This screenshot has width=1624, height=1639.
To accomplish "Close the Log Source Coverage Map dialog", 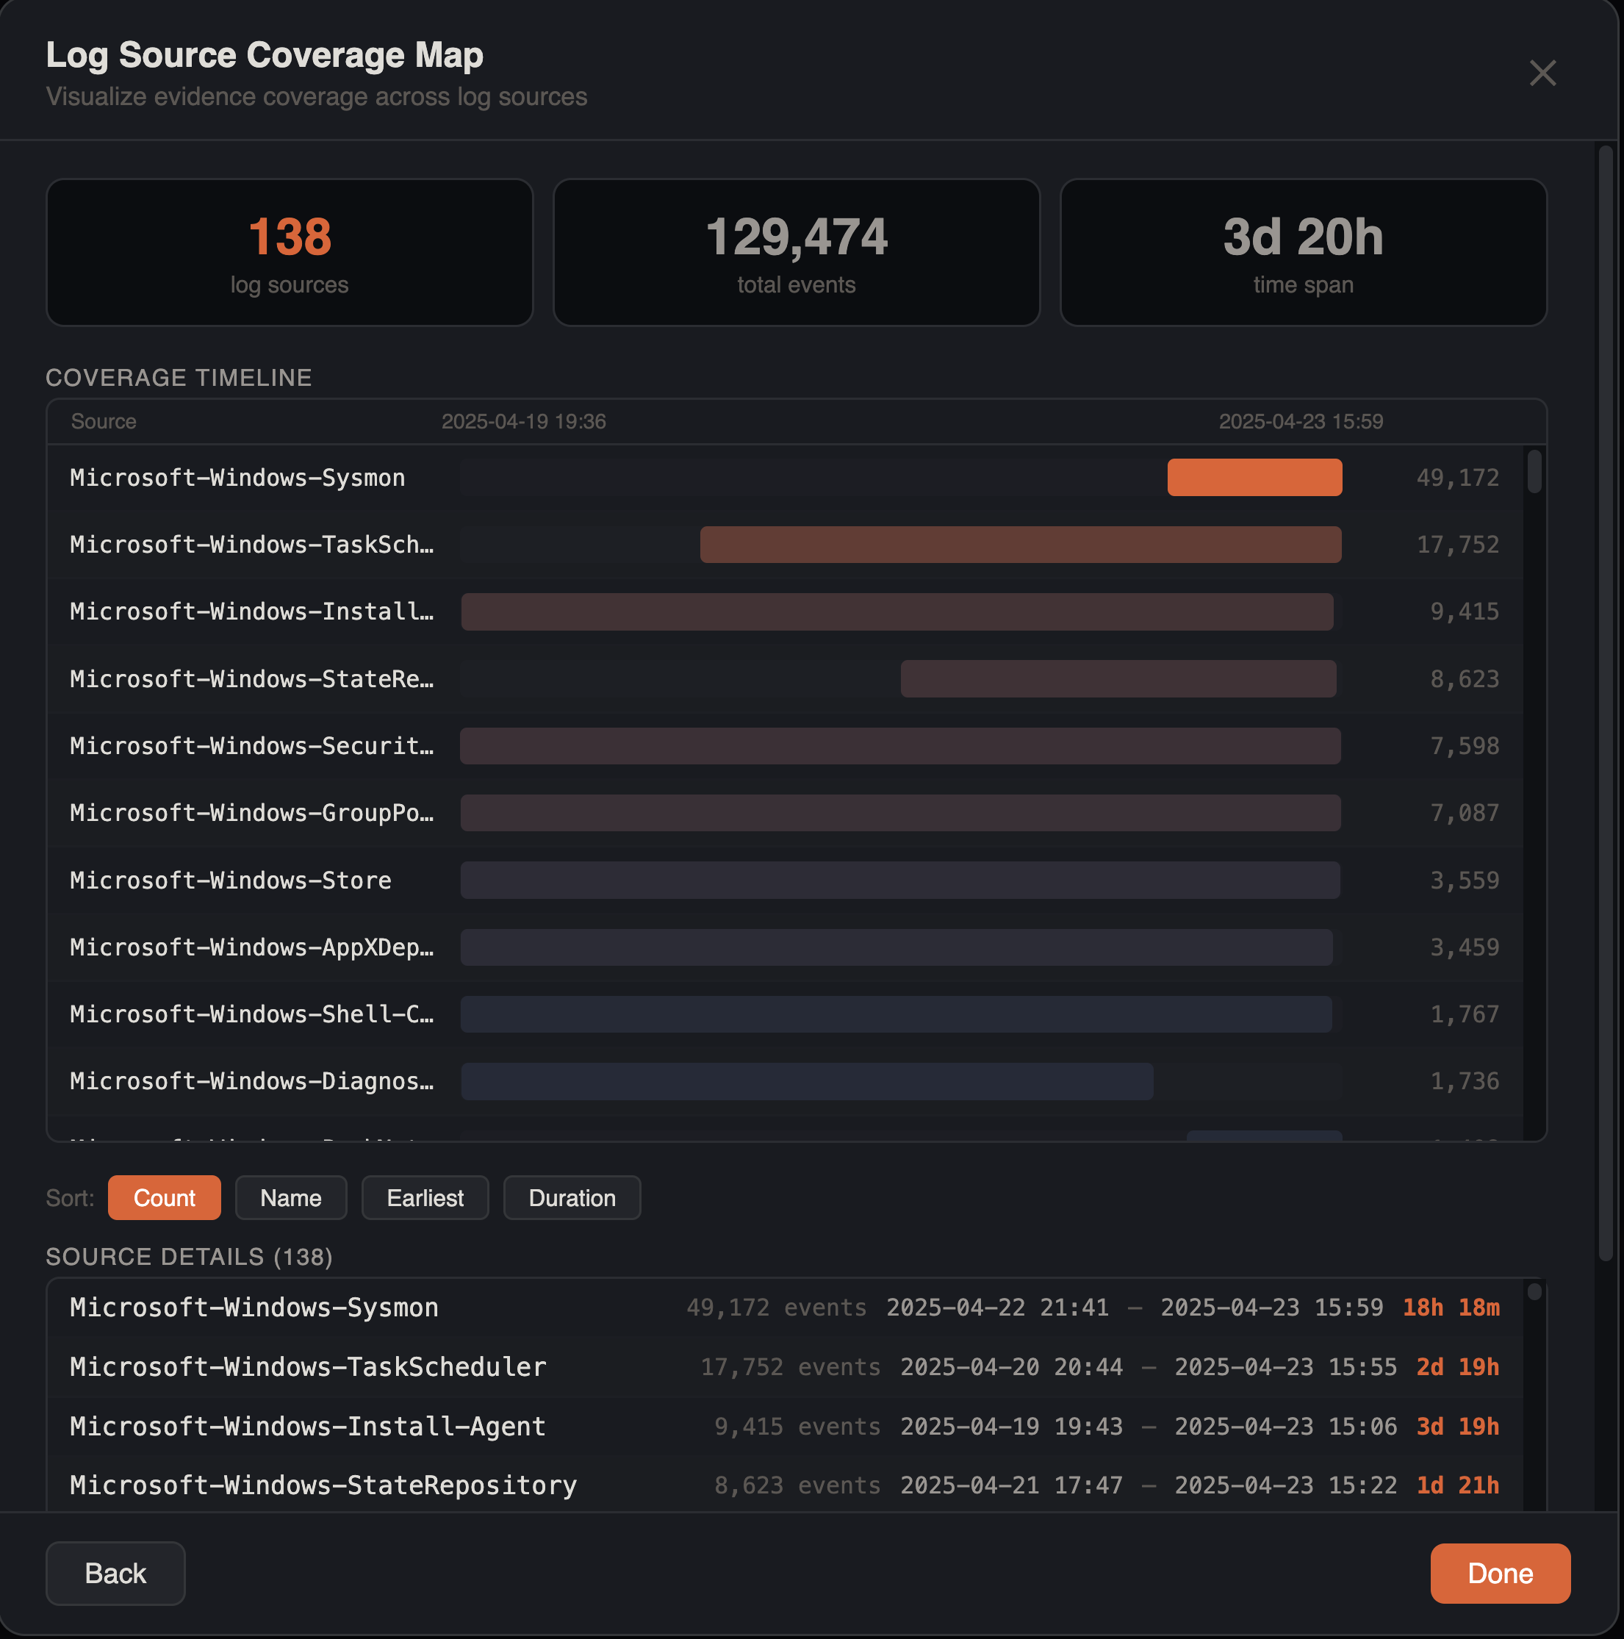I will [x=1542, y=73].
